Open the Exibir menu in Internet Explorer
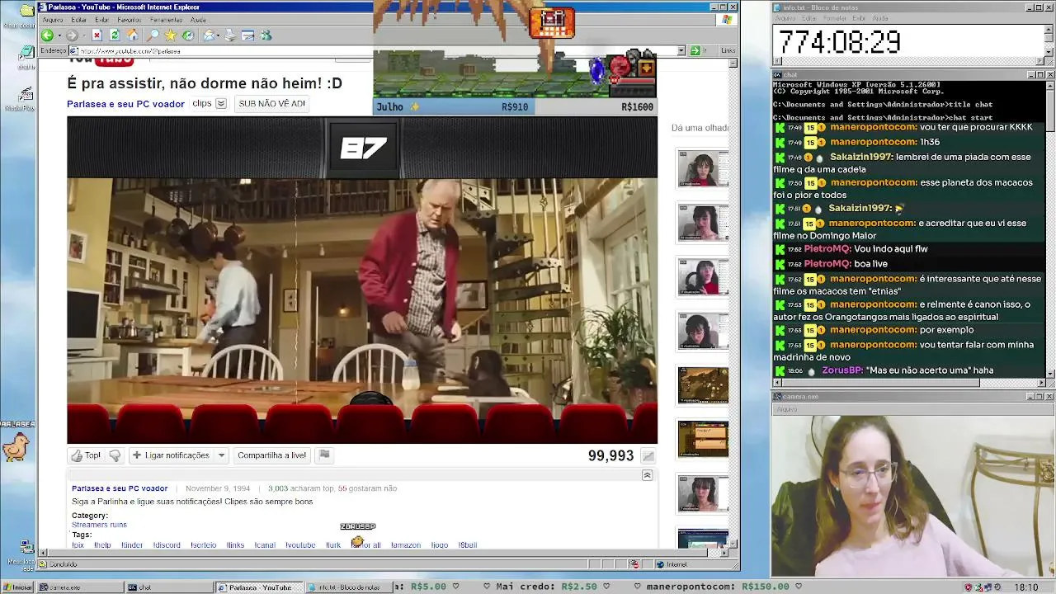Image resolution: width=1056 pixels, height=594 pixels. click(x=101, y=19)
